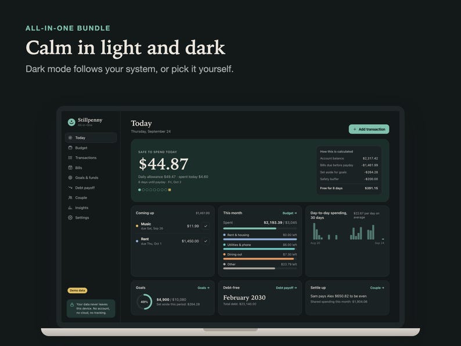Click the Budget sidebar wallet icon

70,147
